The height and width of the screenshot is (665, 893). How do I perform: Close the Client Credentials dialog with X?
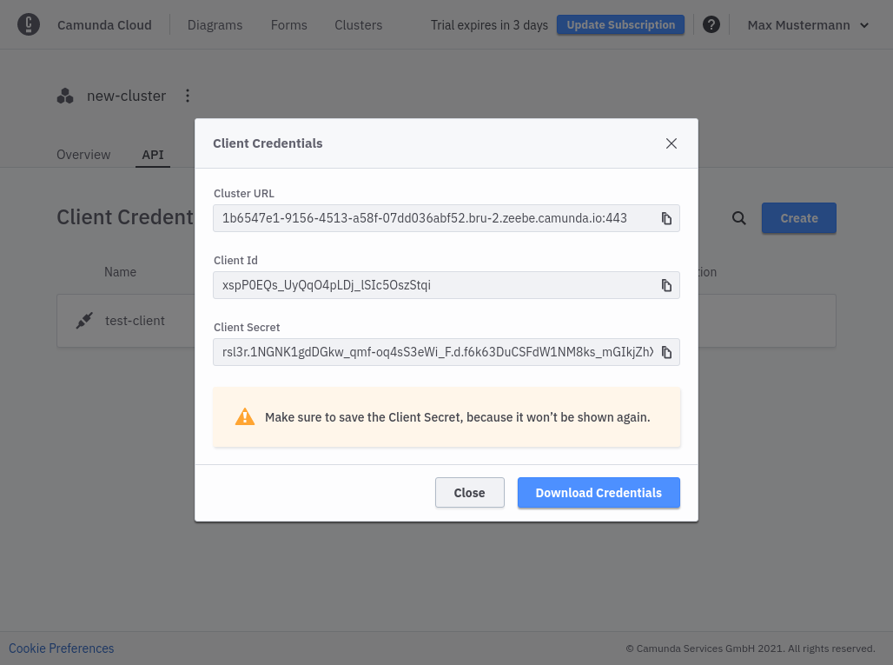(x=671, y=143)
